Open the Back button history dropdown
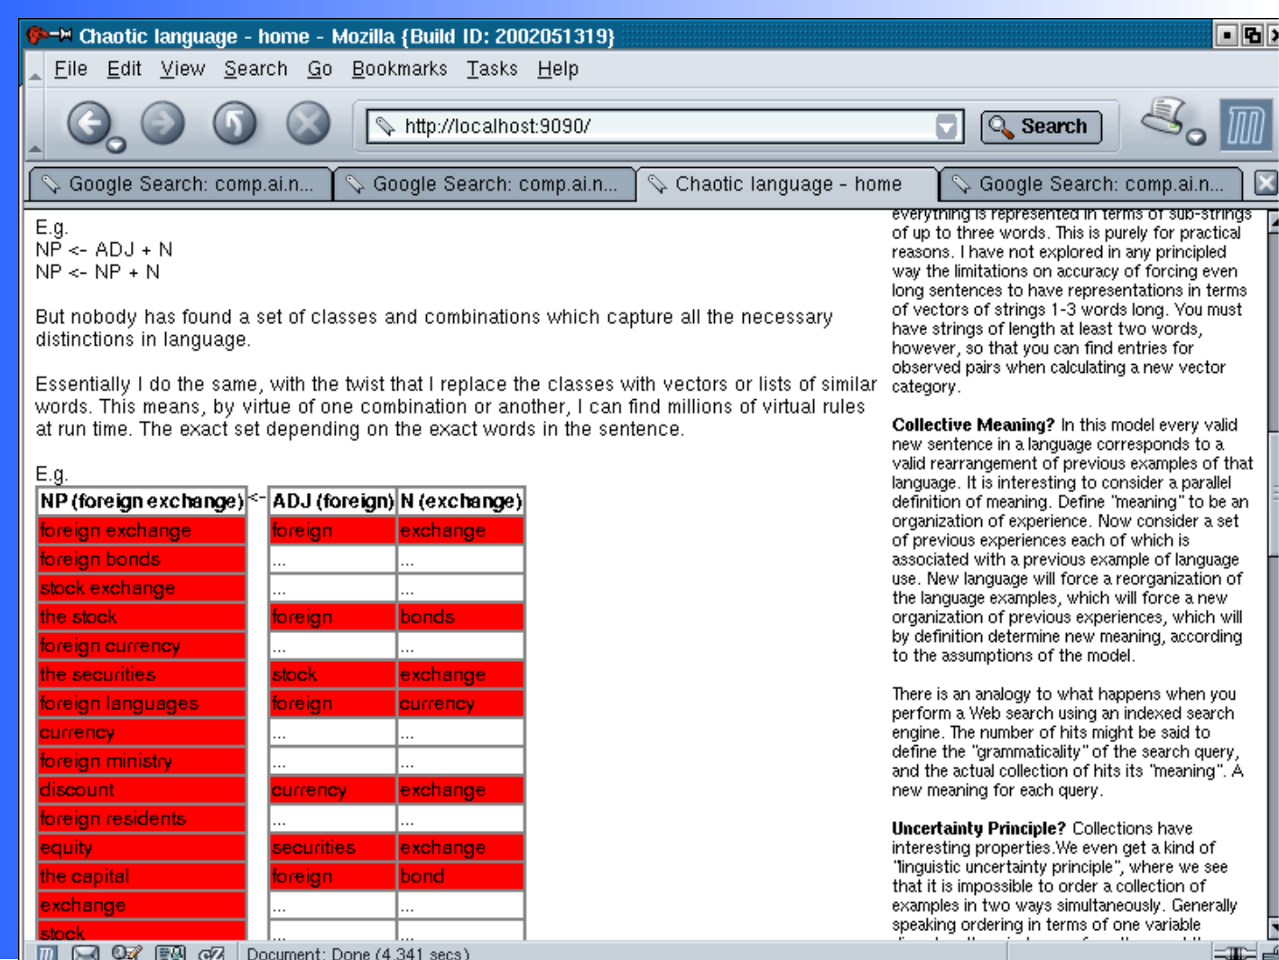This screenshot has height=960, width=1279. [x=116, y=144]
